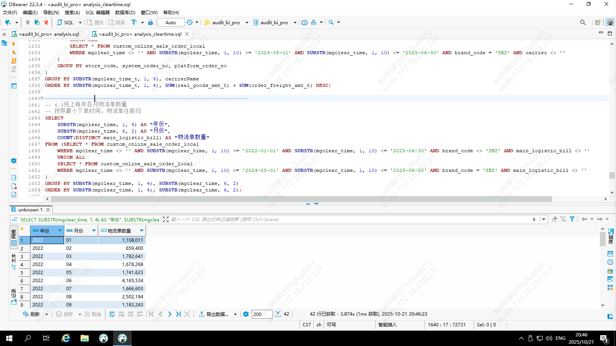Click the blue custom filter funnel icon
The height and width of the screenshot is (346, 616).
(x=572, y=219)
